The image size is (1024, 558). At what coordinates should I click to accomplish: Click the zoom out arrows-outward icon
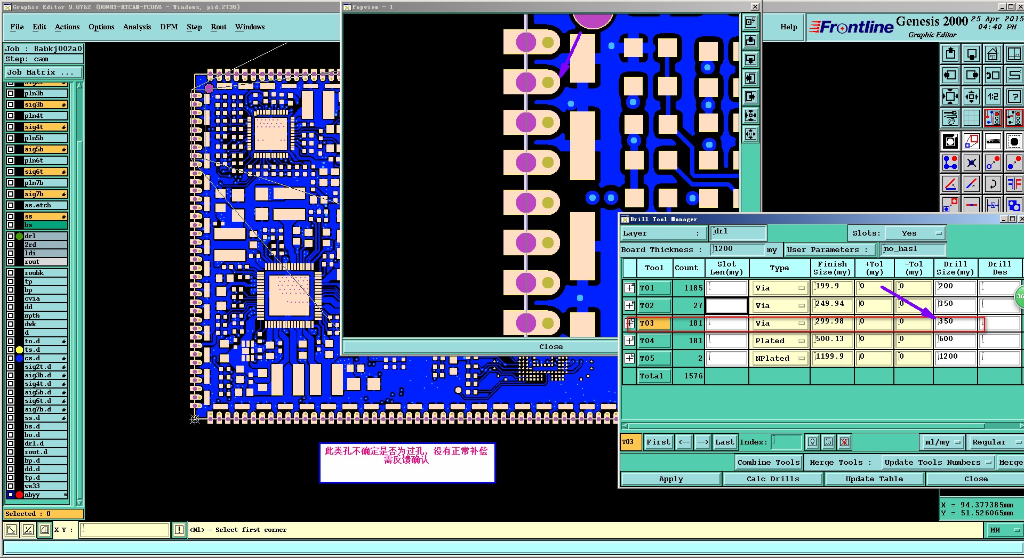click(x=972, y=96)
